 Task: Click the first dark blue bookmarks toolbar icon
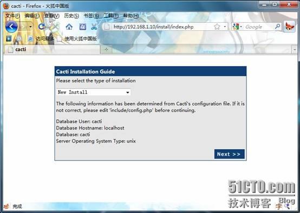[9, 38]
